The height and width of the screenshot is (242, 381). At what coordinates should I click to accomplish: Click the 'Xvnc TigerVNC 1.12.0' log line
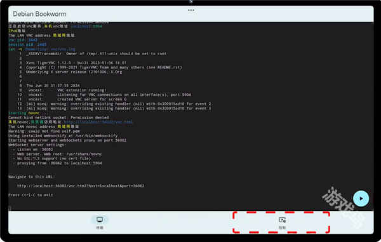(76, 63)
